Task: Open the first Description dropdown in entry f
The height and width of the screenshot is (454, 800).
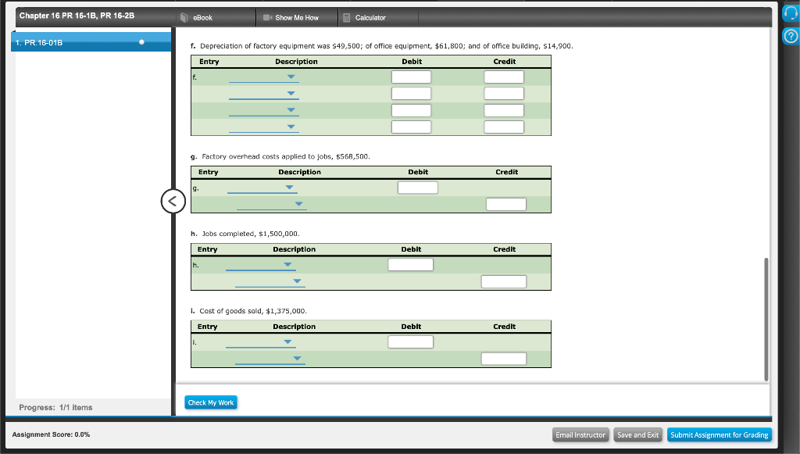Action: 289,78
